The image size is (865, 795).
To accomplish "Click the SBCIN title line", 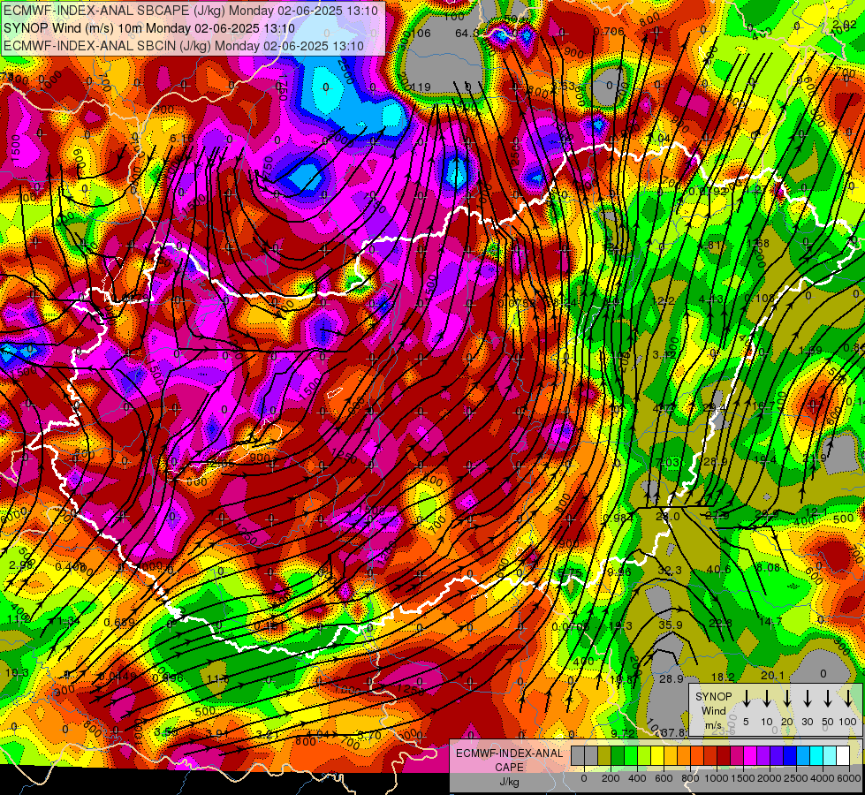I will 184,46.
